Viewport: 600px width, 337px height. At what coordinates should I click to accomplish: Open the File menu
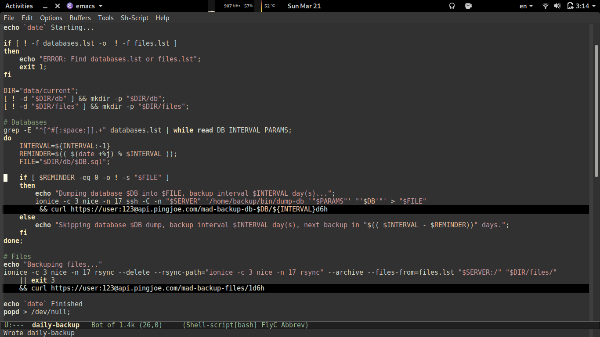9,18
